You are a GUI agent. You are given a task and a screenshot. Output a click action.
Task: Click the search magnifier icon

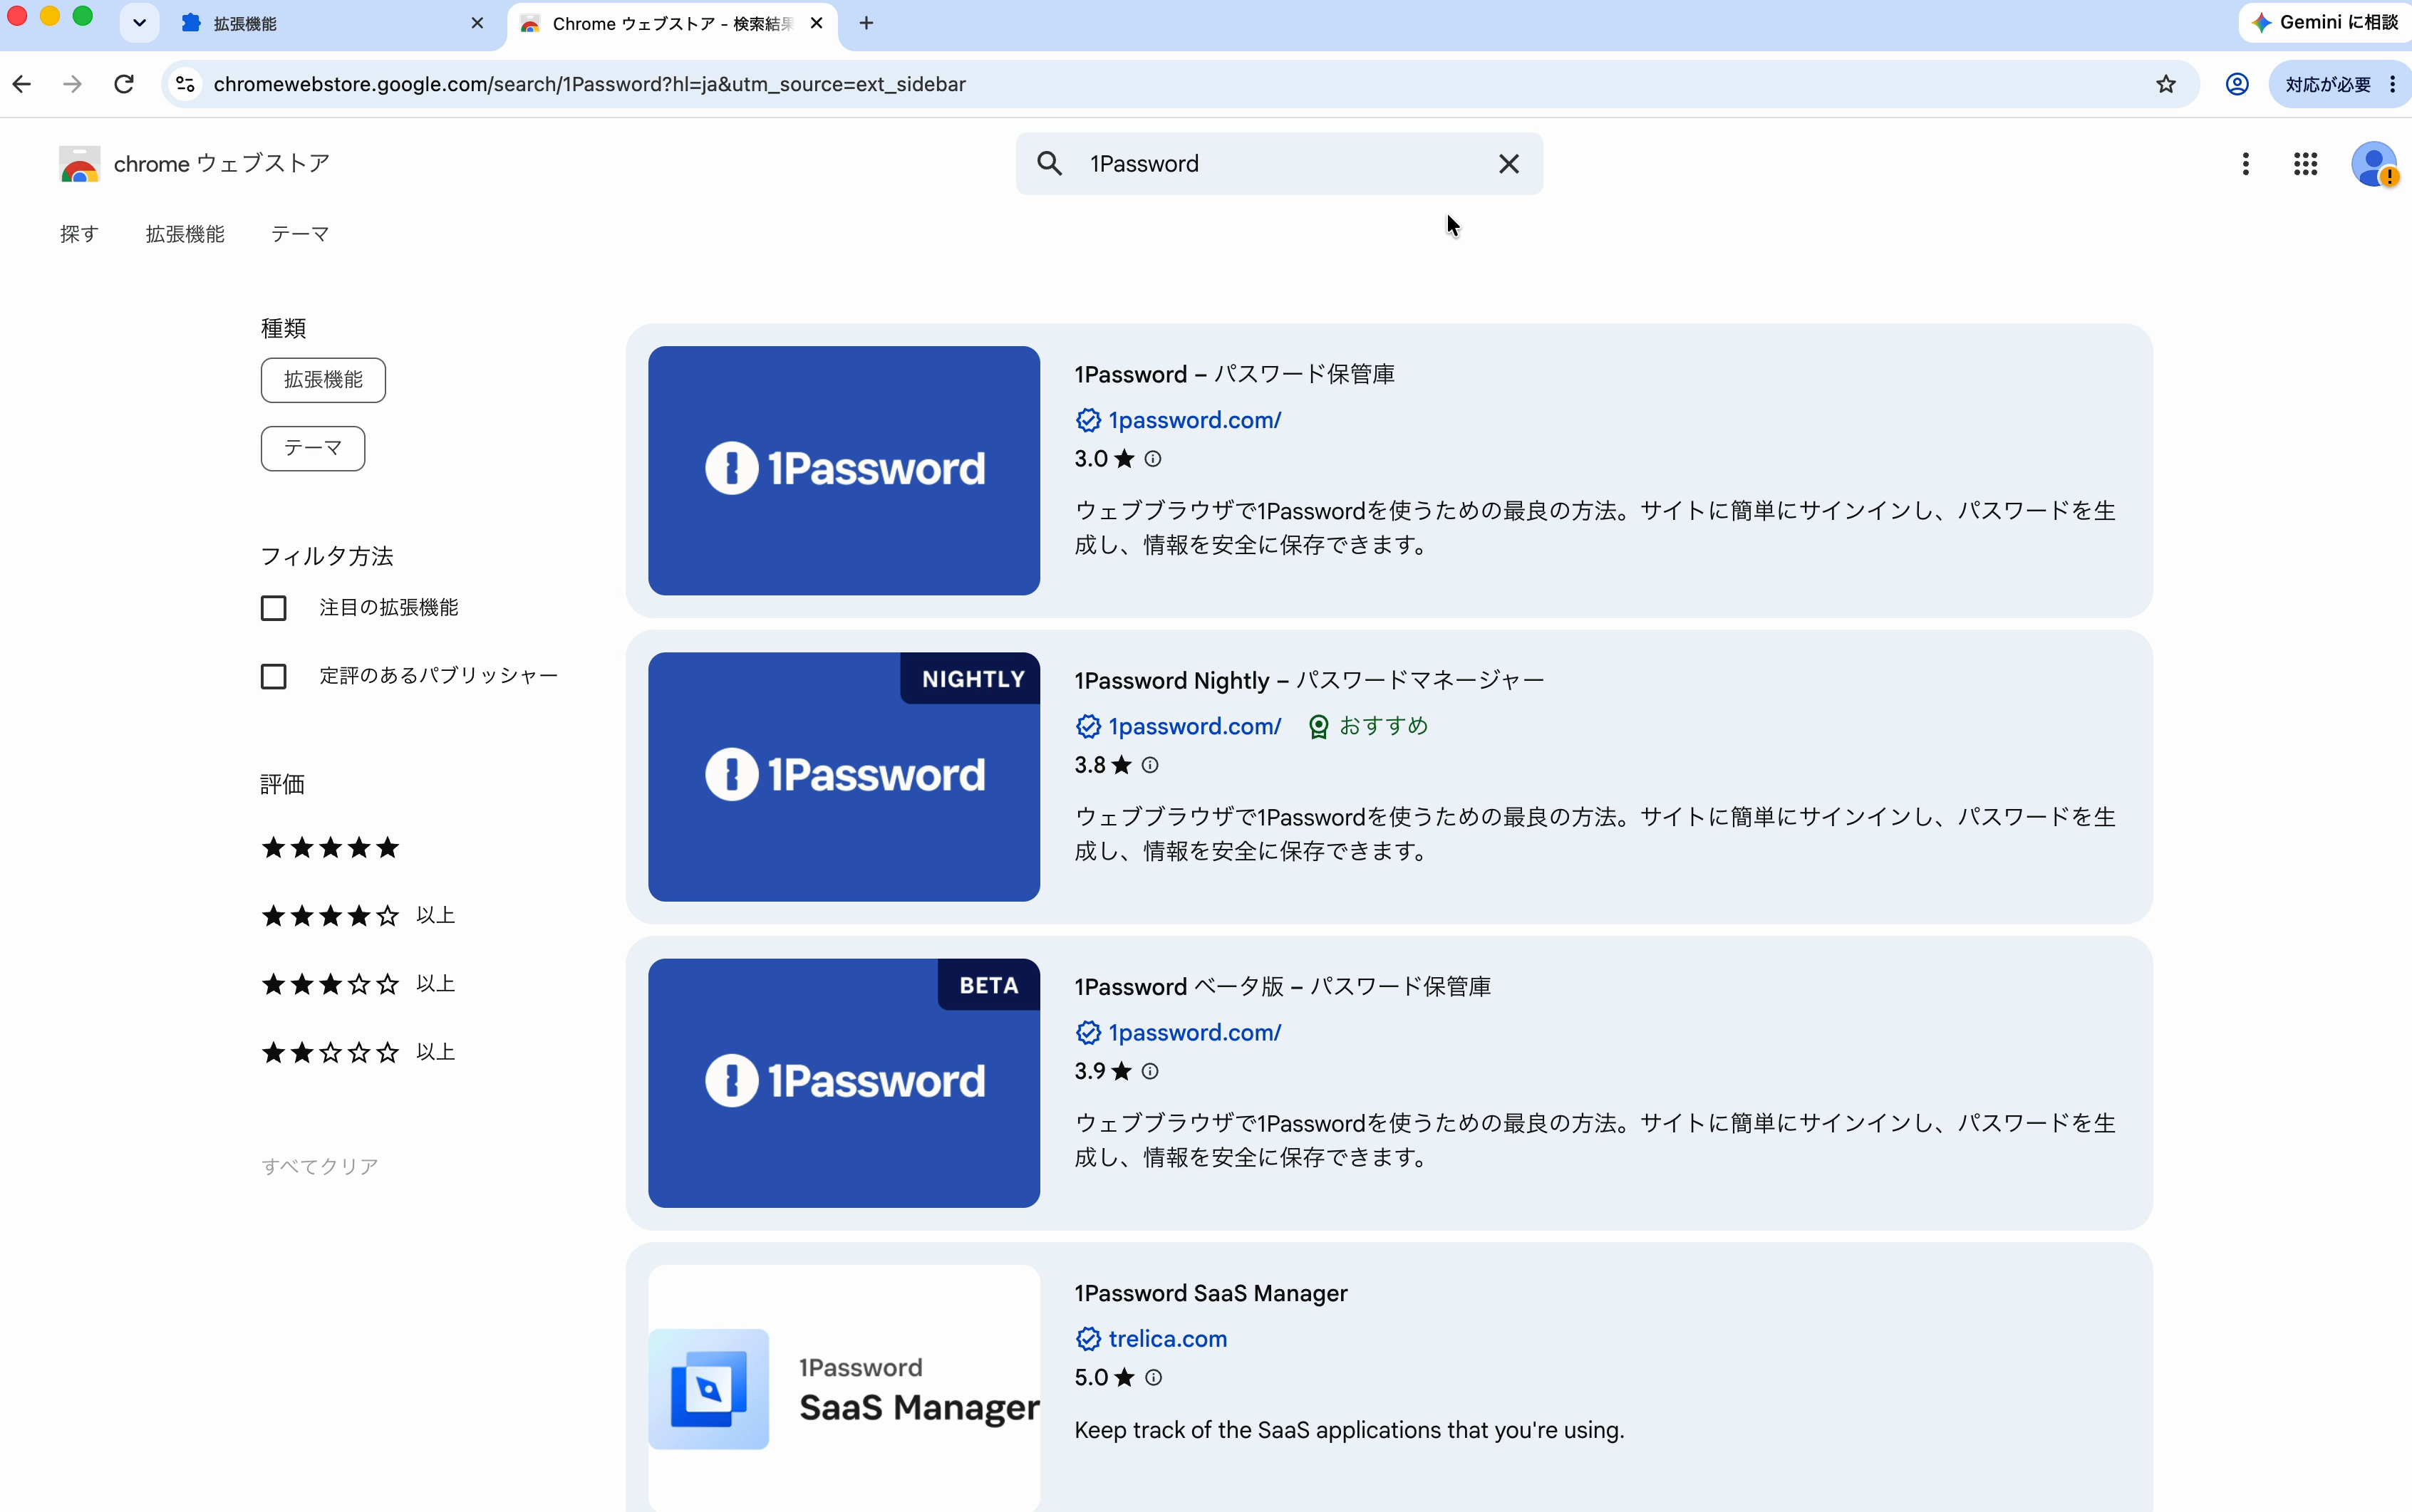(x=1050, y=164)
